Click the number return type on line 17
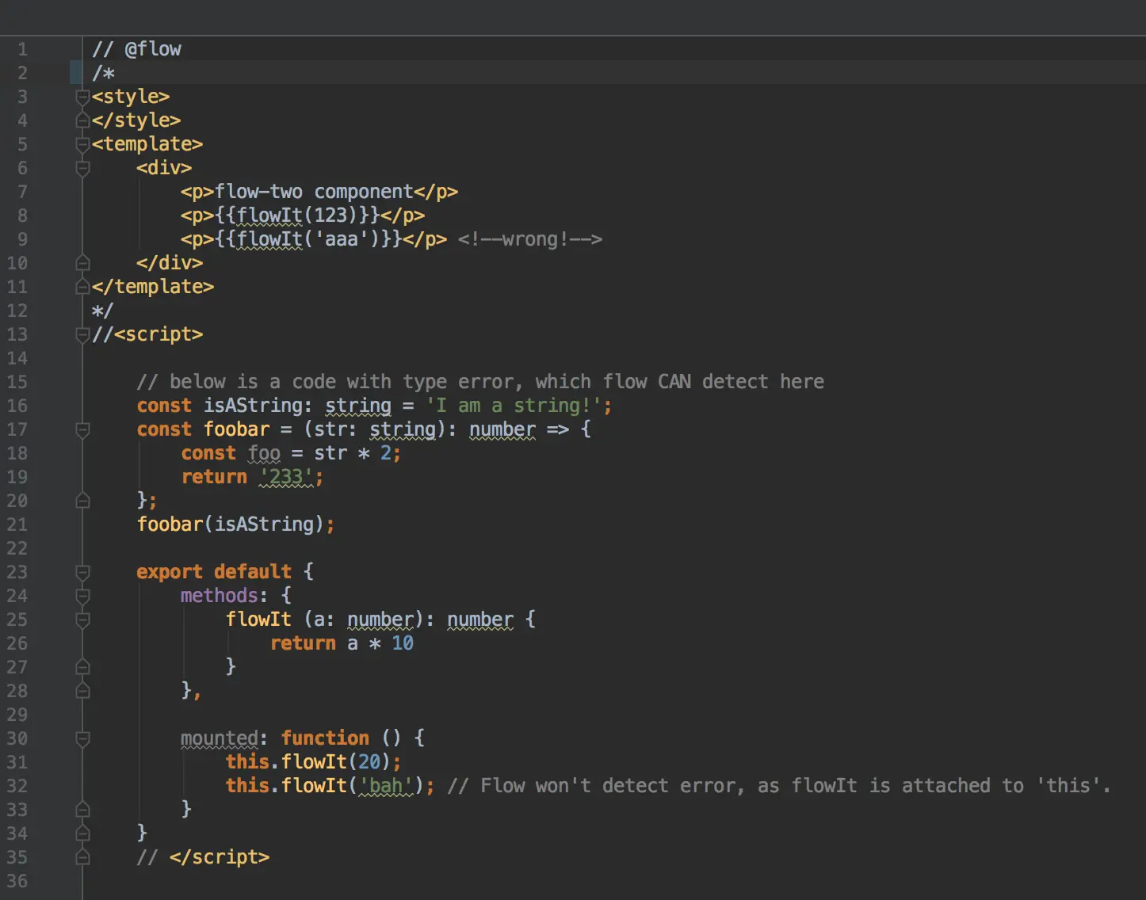Viewport: 1146px width, 900px height. click(502, 429)
